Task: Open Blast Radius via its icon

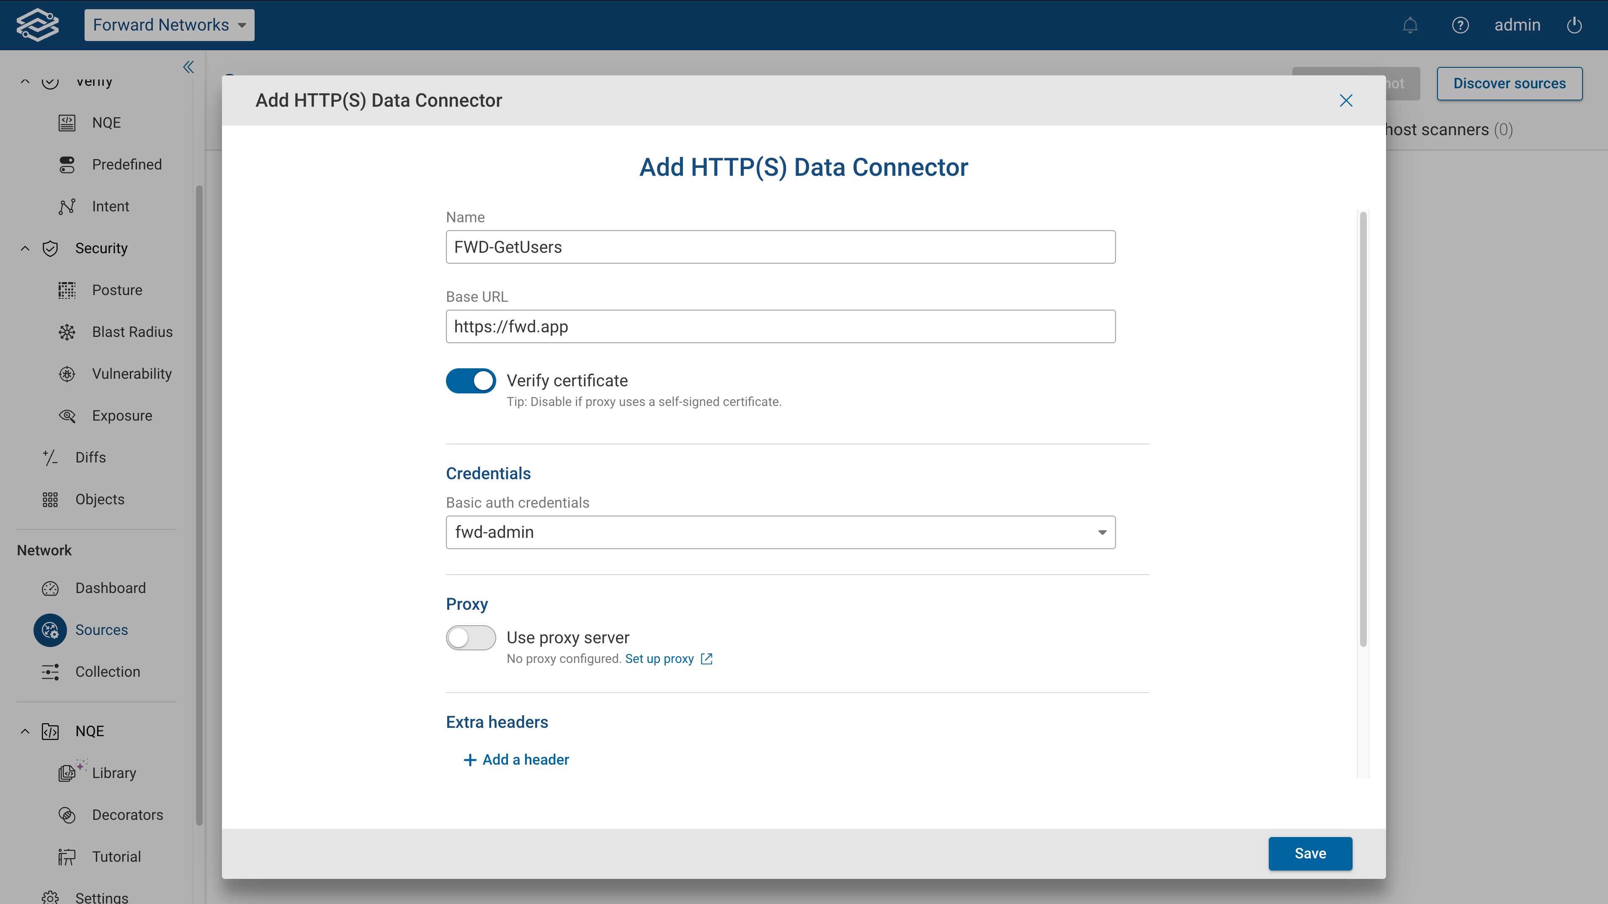Action: click(x=67, y=331)
